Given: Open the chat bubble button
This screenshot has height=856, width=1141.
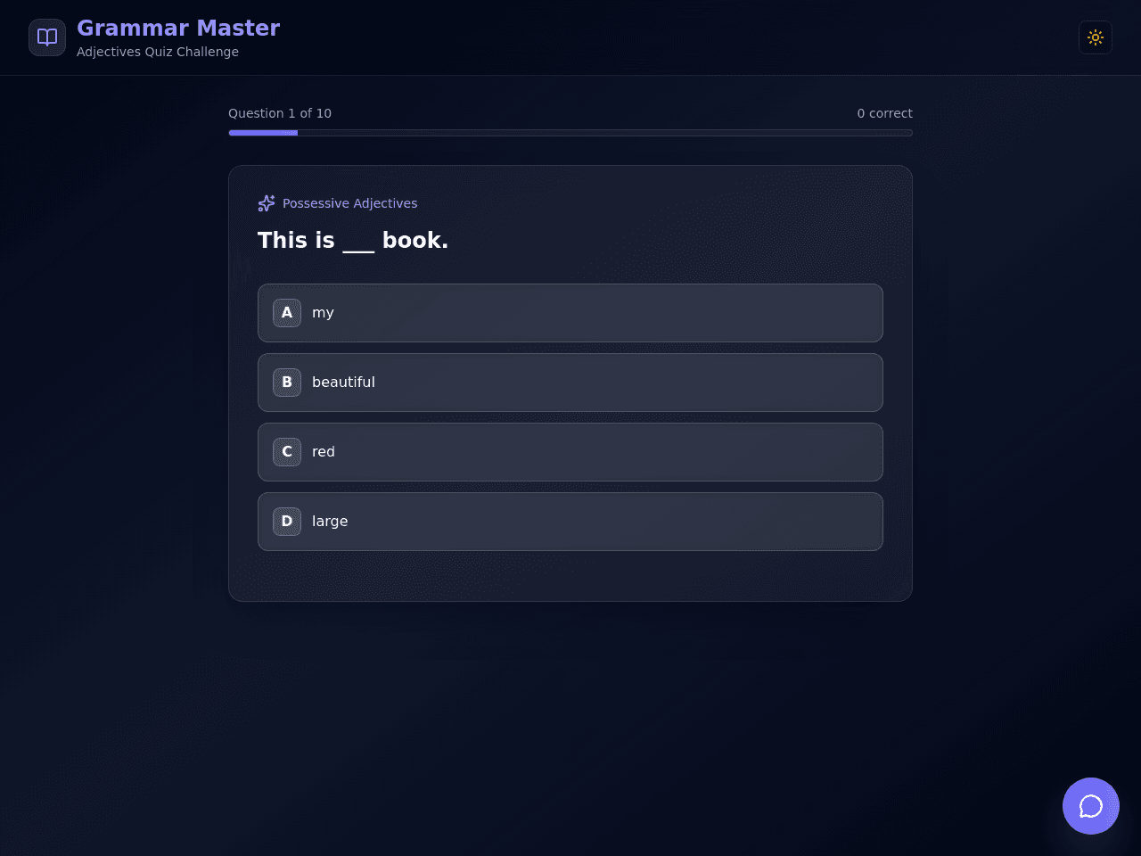Looking at the screenshot, I should [x=1091, y=806].
